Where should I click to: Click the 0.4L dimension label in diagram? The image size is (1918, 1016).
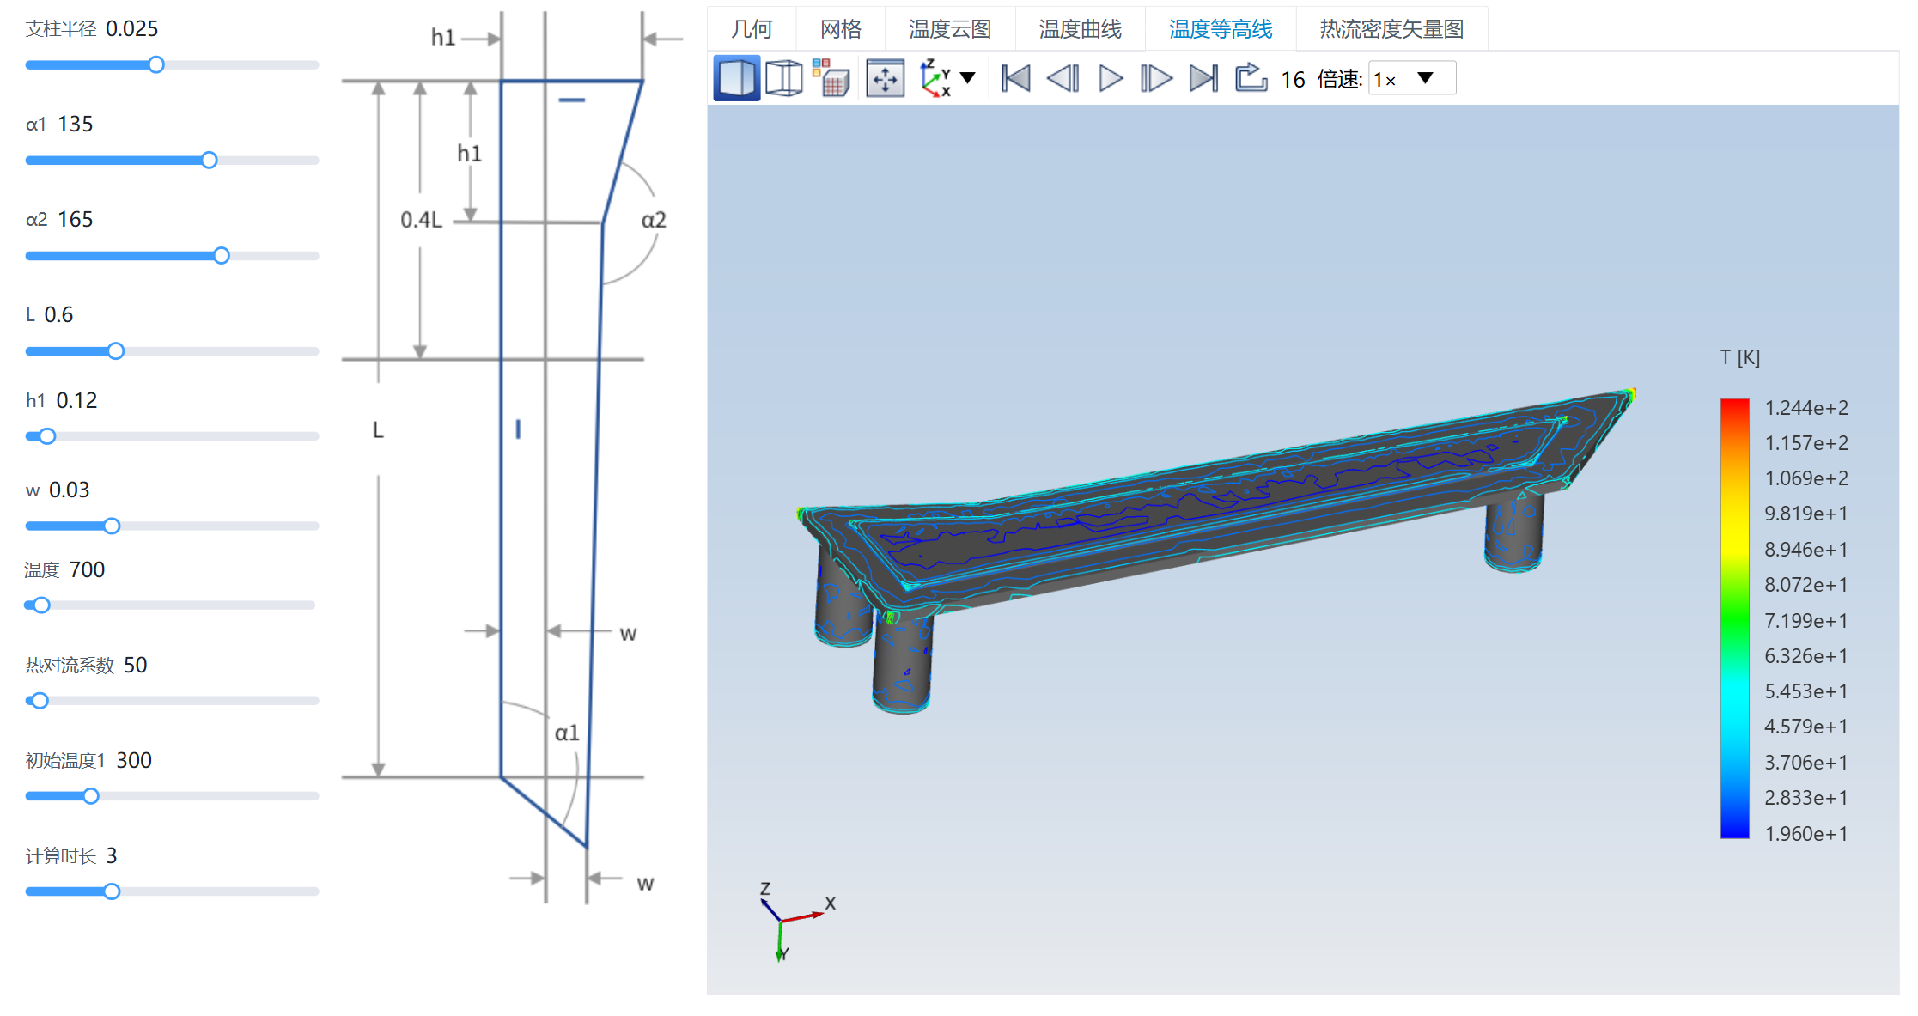click(421, 220)
